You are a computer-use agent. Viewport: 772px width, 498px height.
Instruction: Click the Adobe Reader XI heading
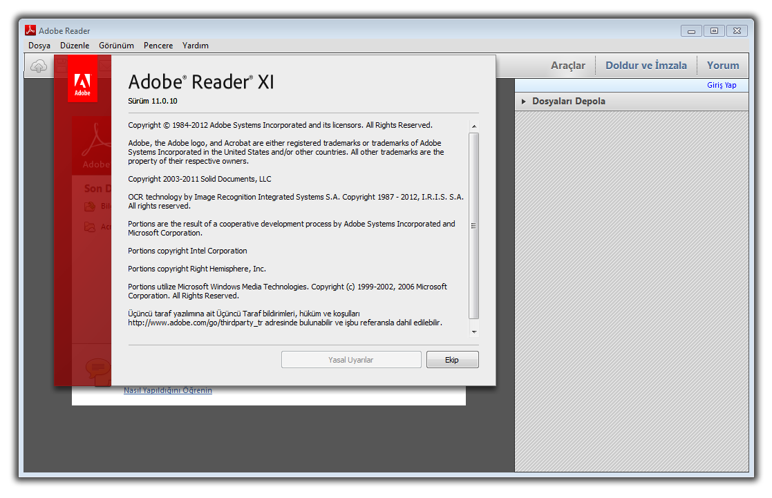tap(201, 82)
